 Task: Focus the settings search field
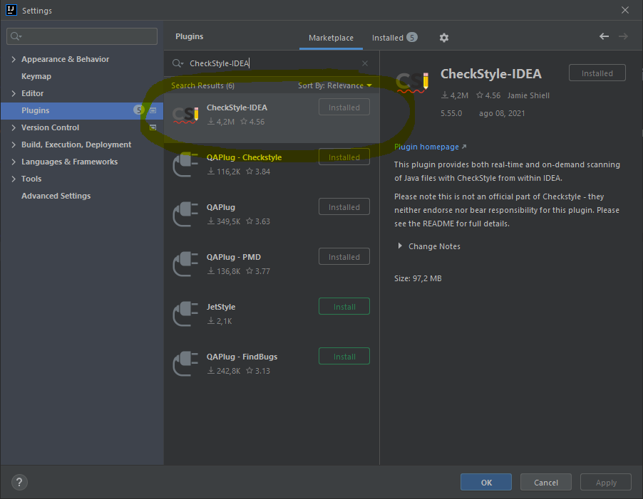82,36
